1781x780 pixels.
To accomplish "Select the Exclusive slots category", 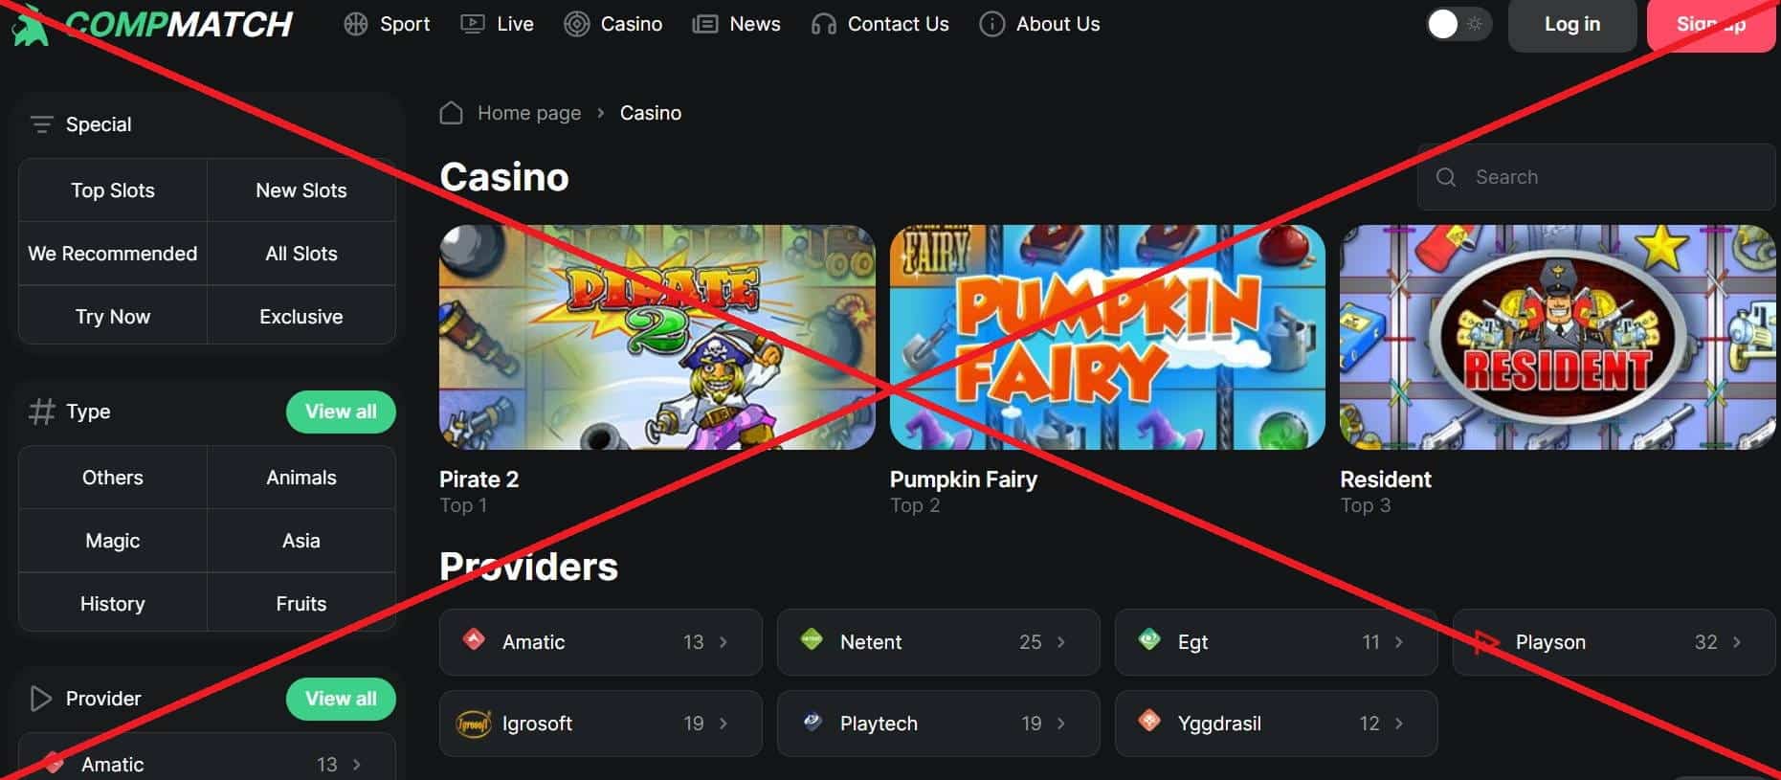I will 301,317.
